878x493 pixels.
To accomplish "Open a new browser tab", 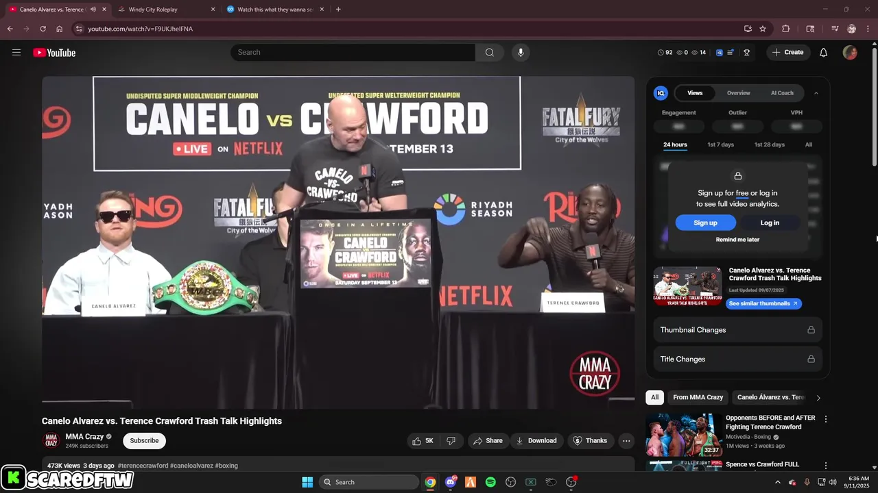I will click(338, 10).
